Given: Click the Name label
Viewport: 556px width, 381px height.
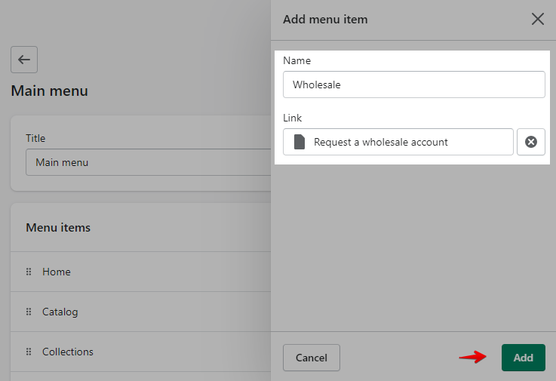Looking at the screenshot, I should tap(296, 60).
